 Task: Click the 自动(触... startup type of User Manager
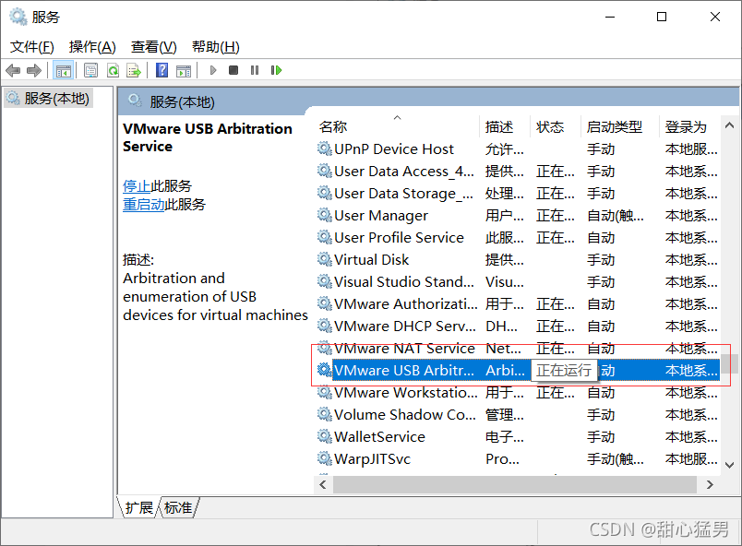point(616,216)
